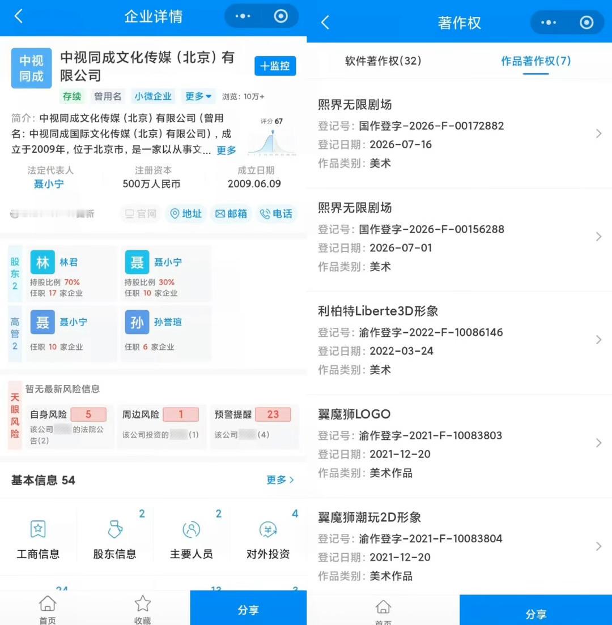The height and width of the screenshot is (625, 612).
Task: Switch to 作品著作权(7) tab
Action: [536, 61]
